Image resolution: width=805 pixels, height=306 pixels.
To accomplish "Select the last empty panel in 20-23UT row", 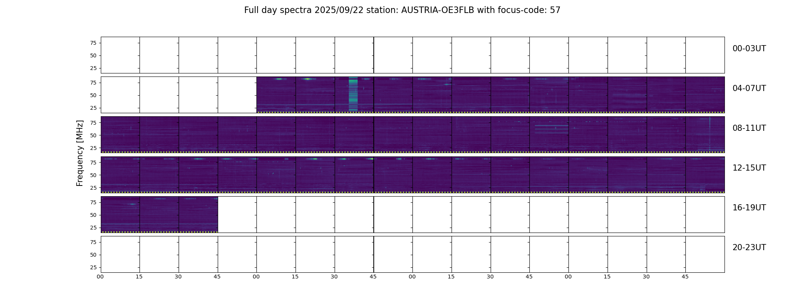I will 705,254.
